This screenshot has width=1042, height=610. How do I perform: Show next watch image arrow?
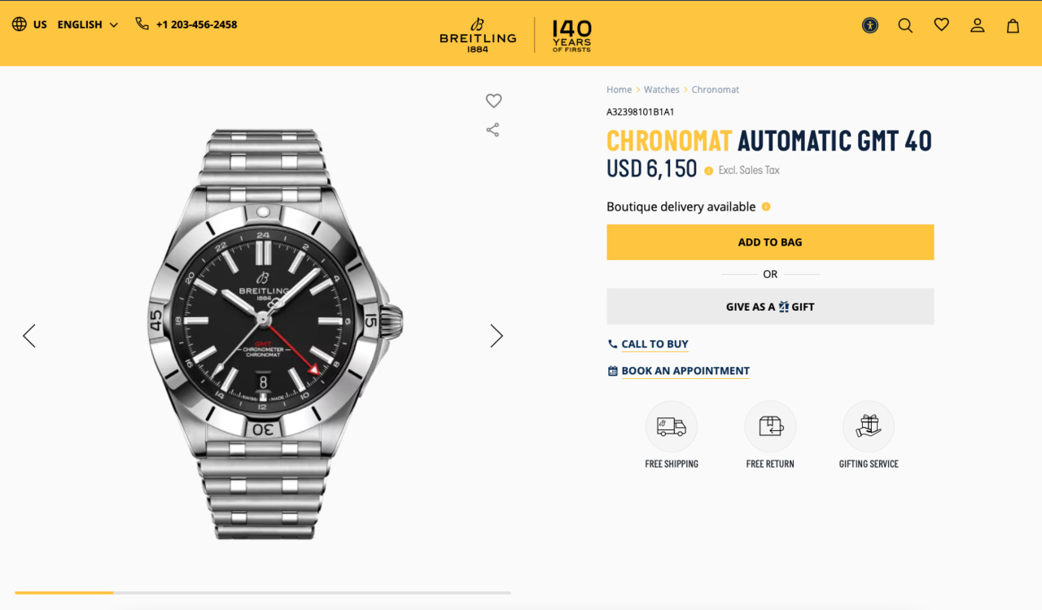pos(497,336)
